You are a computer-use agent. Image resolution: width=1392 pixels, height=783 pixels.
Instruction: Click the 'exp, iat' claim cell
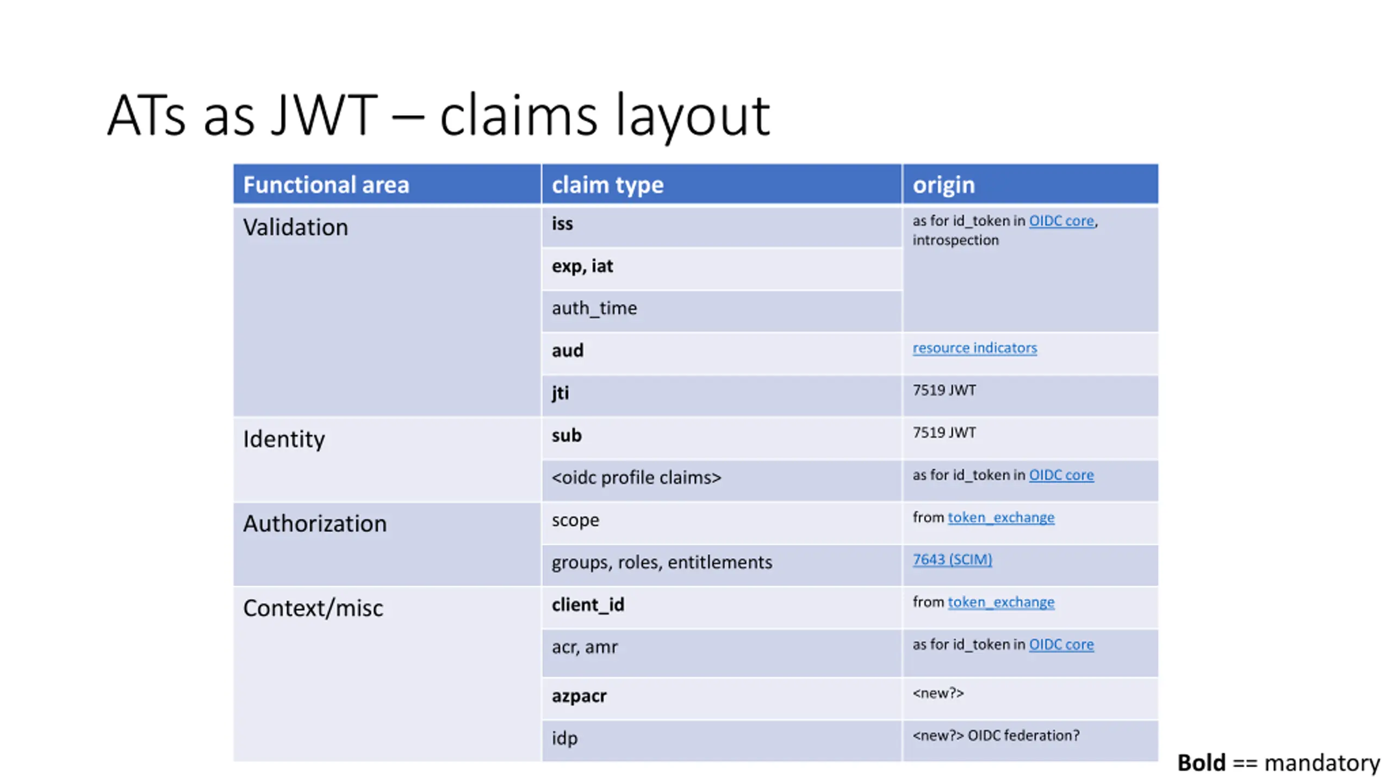[722, 269]
